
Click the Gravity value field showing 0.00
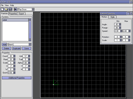click(11, 73)
